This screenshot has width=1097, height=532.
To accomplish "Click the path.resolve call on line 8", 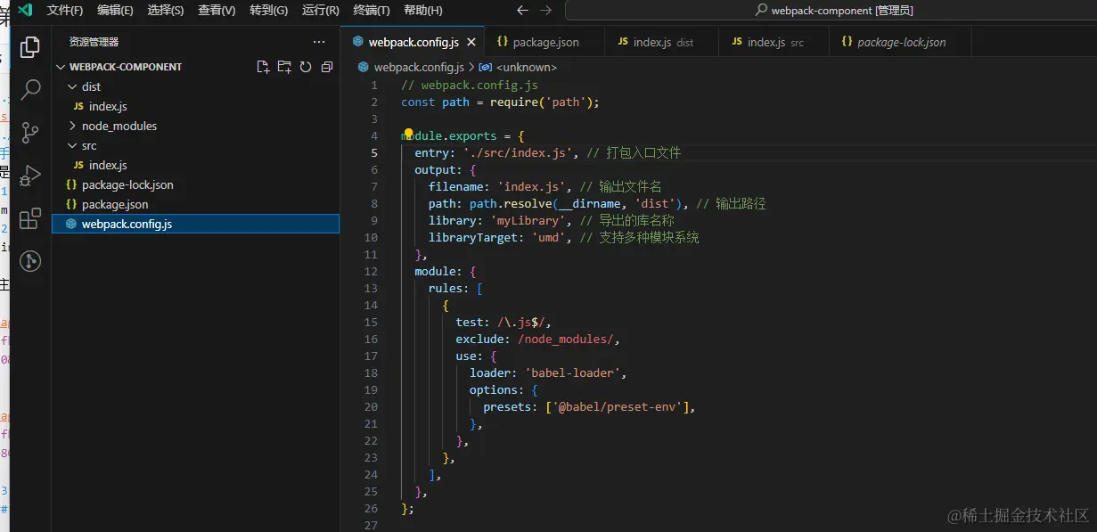I will pyautogui.click(x=579, y=203).
